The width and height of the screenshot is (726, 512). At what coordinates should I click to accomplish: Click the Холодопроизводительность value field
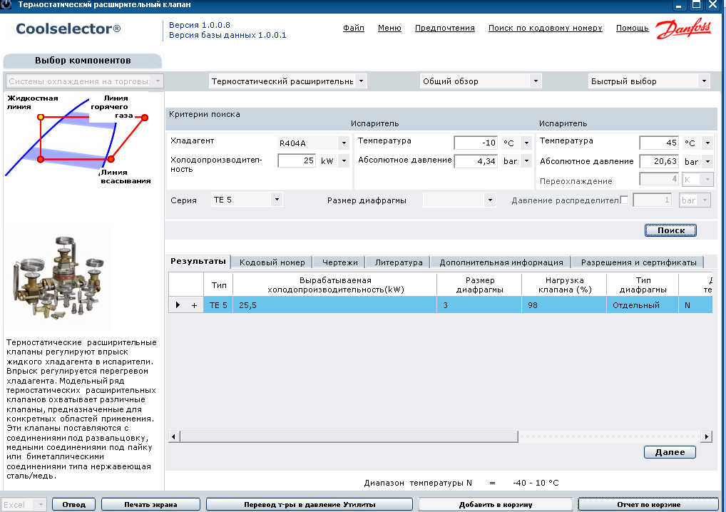click(297, 160)
